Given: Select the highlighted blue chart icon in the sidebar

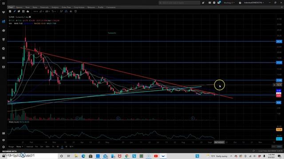Looking at the screenshot, I should pyautogui.click(x=4, y=22).
